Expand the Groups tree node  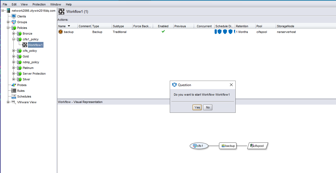pyautogui.click(x=8, y=22)
